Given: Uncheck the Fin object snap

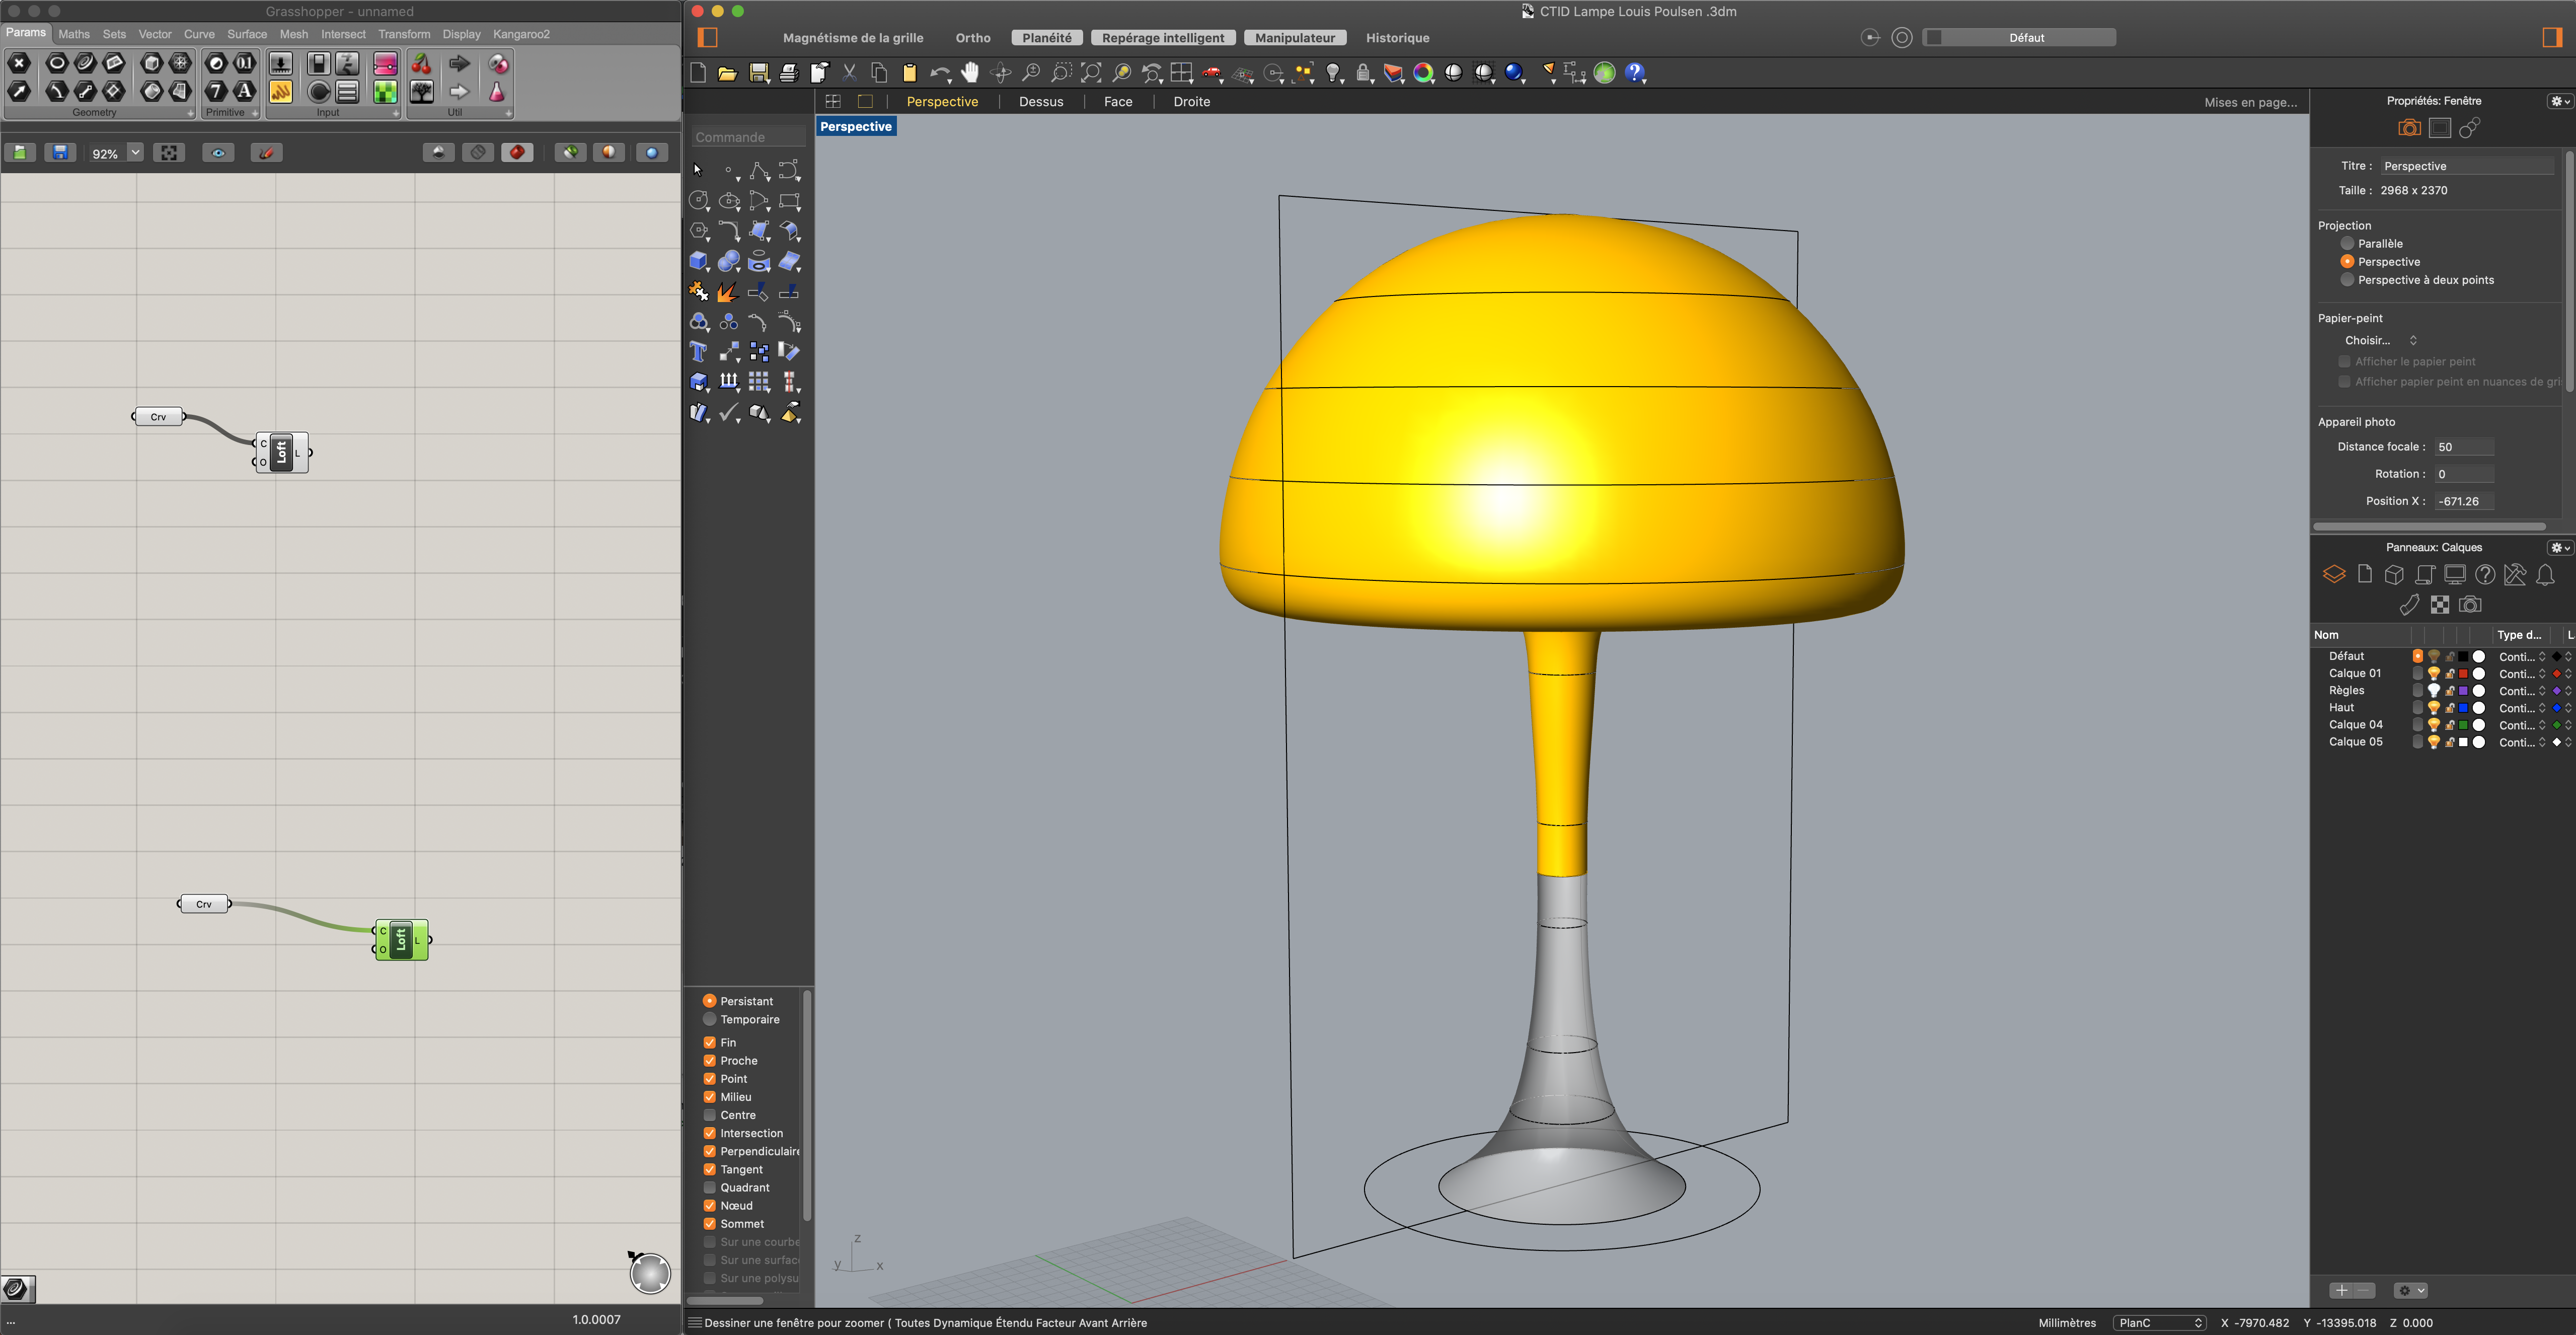Looking at the screenshot, I should (709, 1042).
